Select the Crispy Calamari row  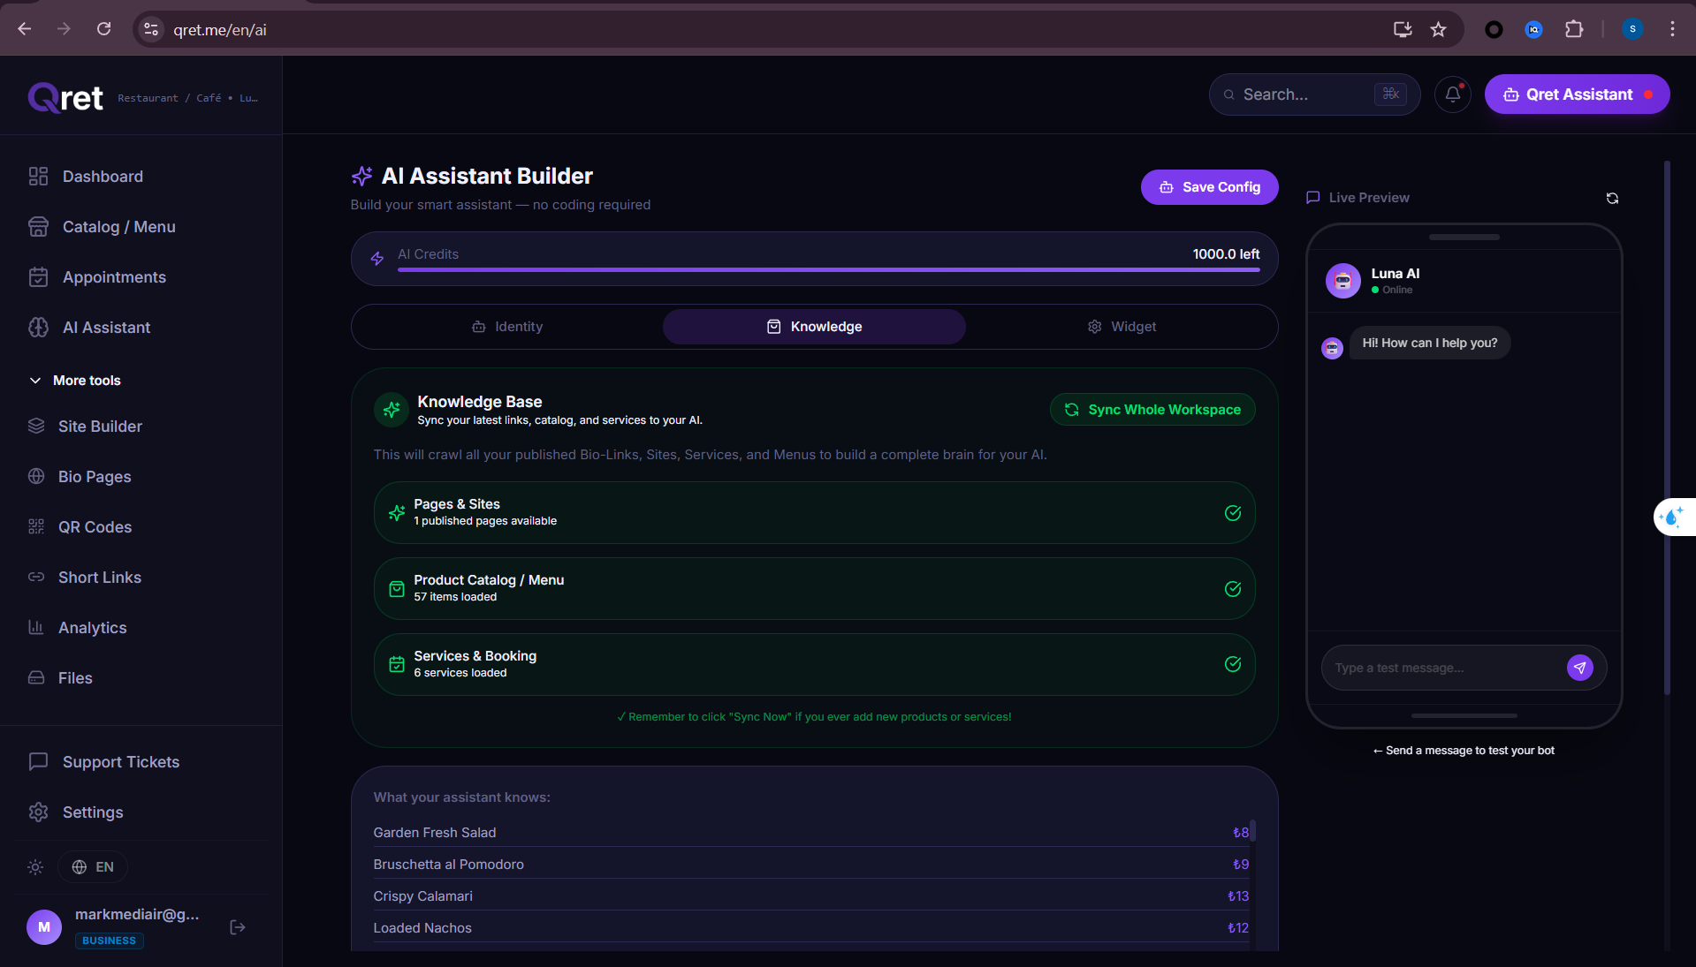[x=810, y=896]
